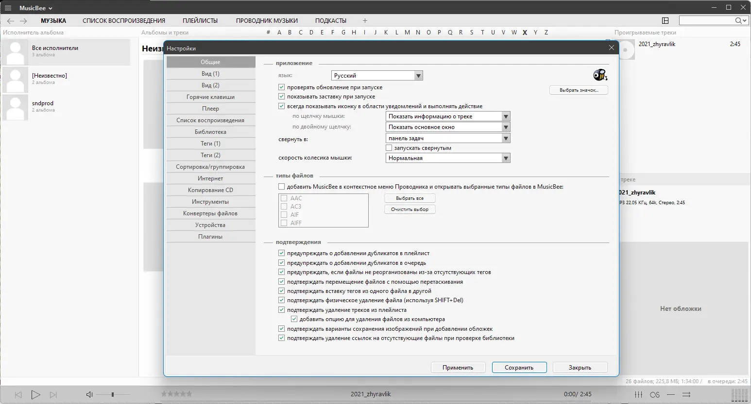Jump to letter A in the alphabet bar
The image size is (751, 404).
[279, 32]
